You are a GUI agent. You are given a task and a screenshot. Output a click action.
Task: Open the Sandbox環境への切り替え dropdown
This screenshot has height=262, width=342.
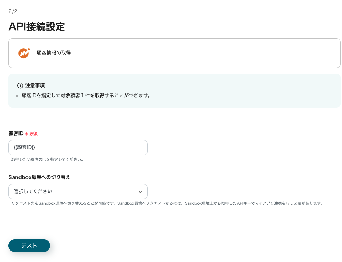(78, 191)
